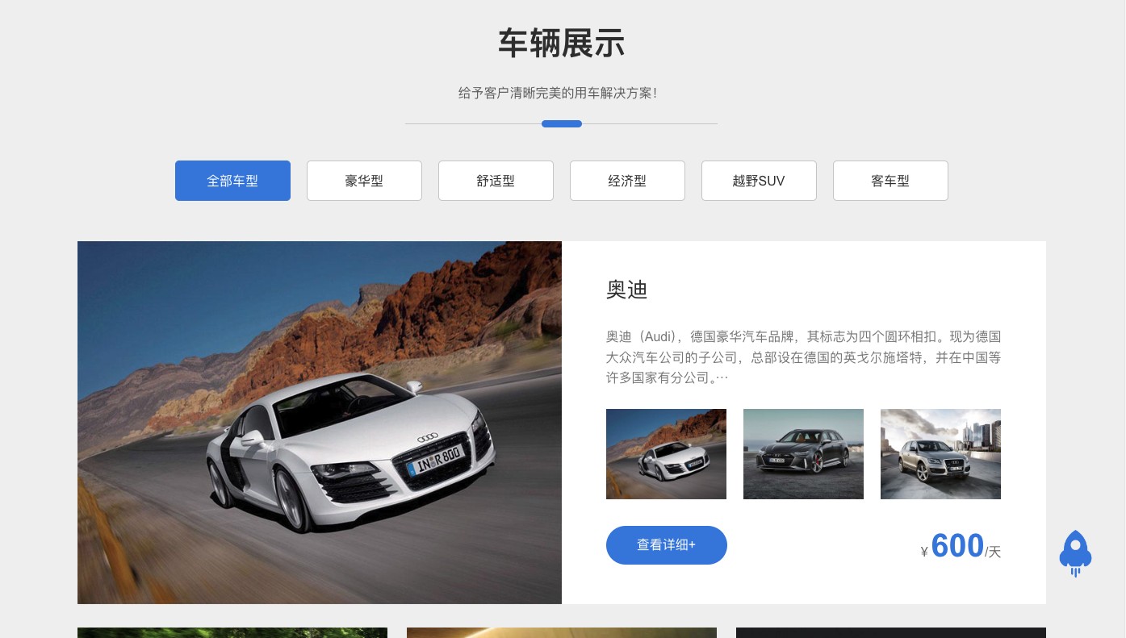Show 客车型 vehicles

tap(890, 181)
